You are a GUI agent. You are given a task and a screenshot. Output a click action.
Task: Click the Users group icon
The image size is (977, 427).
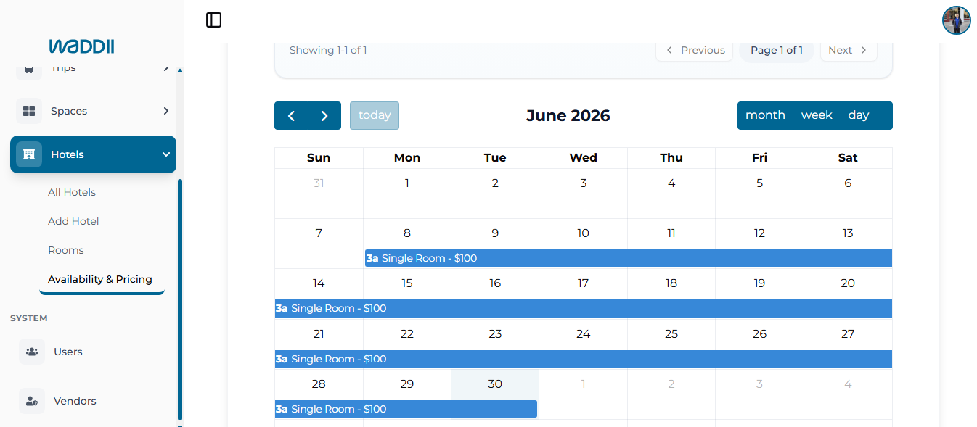tap(32, 352)
